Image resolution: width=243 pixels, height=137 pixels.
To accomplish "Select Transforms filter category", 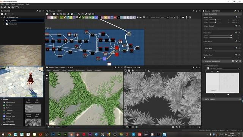I will [x=10, y=122].
